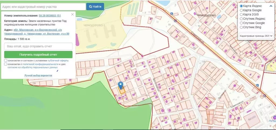The height and width of the screenshot is (130, 276).
Task: Click the magnifier icon in Найти button
Action: pos(91,7)
